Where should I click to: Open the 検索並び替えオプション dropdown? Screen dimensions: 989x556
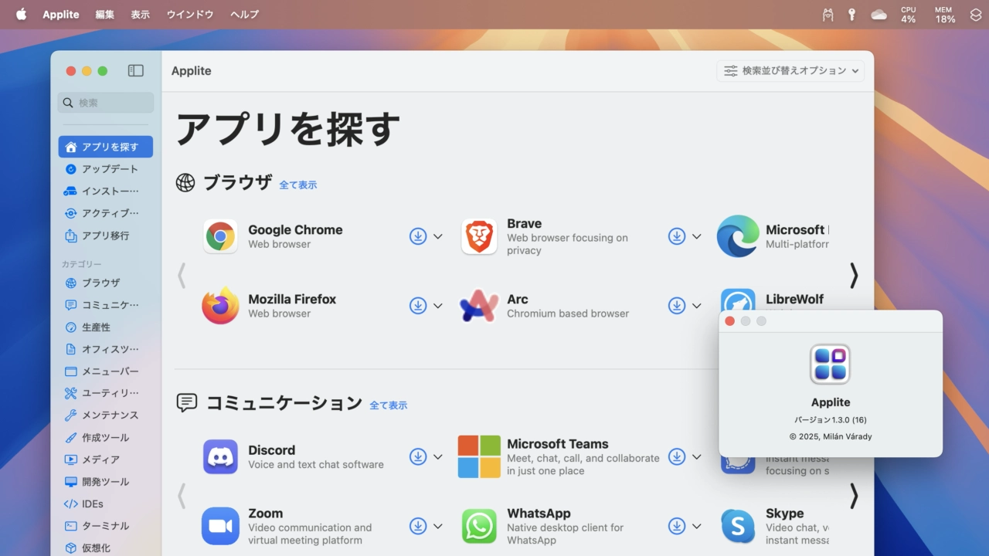pyautogui.click(x=790, y=71)
